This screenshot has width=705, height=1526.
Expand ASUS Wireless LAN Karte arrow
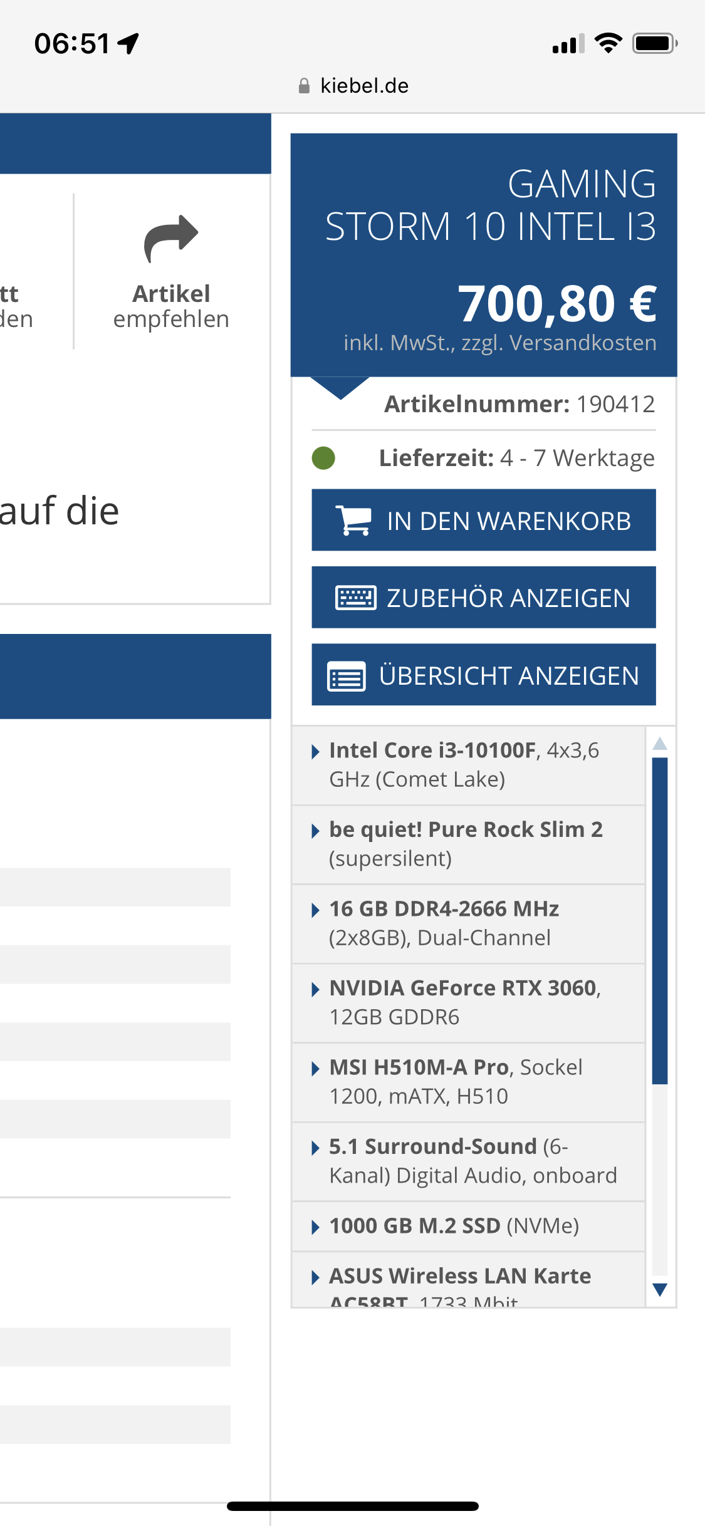316,1277
